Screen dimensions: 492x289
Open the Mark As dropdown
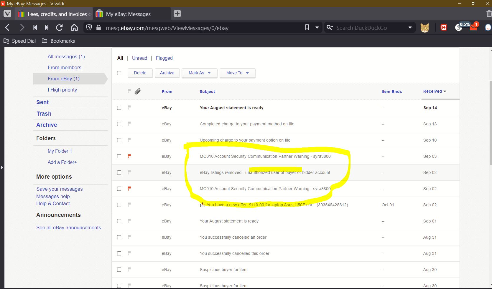click(200, 73)
